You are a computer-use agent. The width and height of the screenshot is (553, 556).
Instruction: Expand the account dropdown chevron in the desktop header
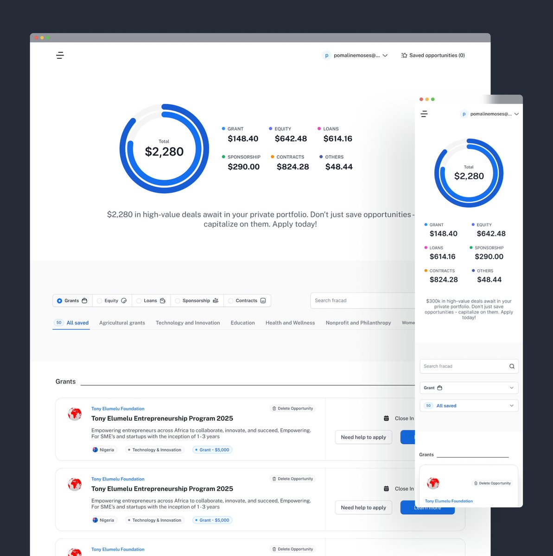pos(385,56)
